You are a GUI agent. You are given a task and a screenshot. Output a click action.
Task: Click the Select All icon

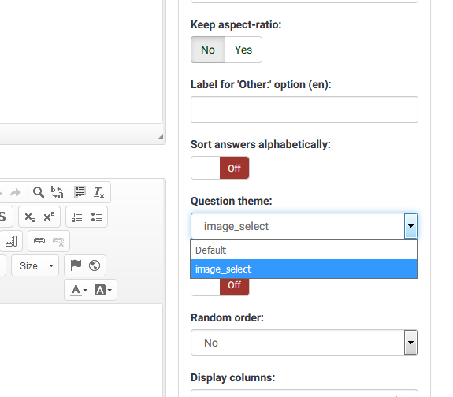[x=80, y=192]
